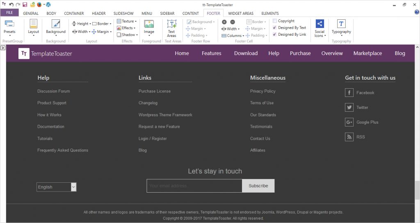Switch to the HEADER ribbon tab

coord(98,13)
